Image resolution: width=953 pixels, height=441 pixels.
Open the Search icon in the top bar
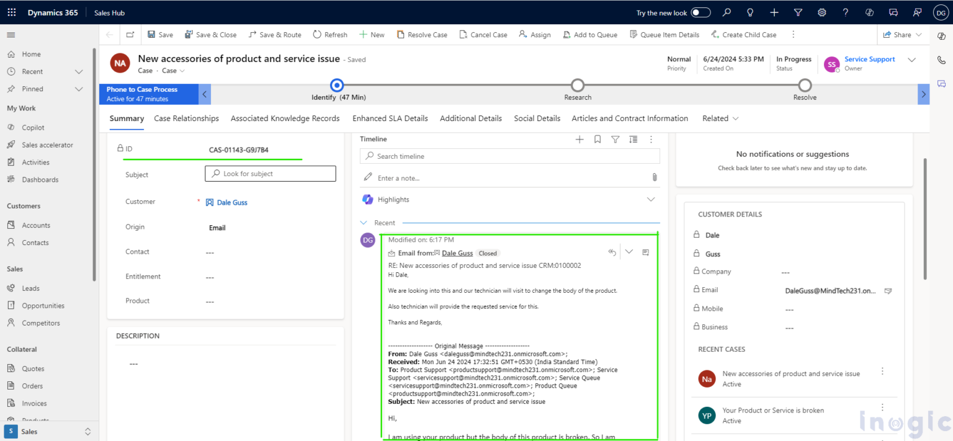(727, 12)
